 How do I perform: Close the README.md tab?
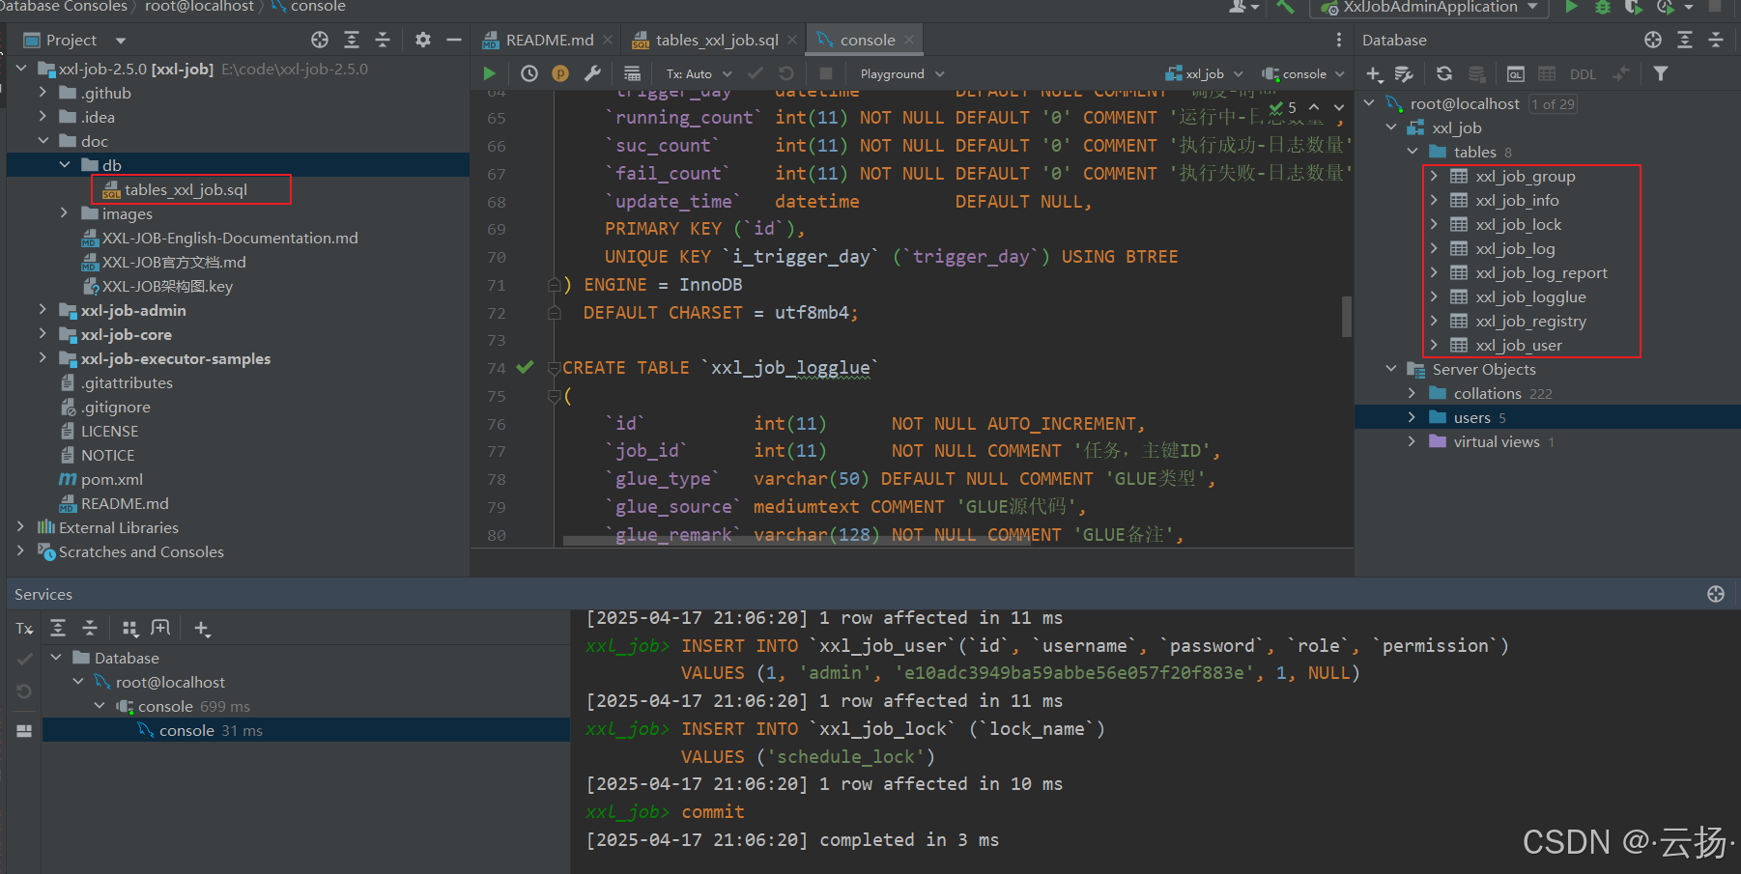click(608, 40)
